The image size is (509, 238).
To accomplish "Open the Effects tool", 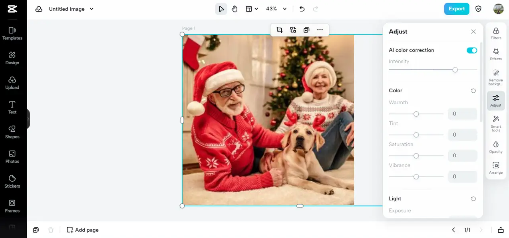I will point(496,54).
